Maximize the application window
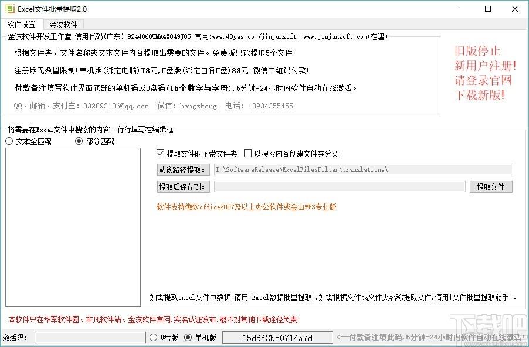This screenshot has width=529, height=347. (488, 9)
